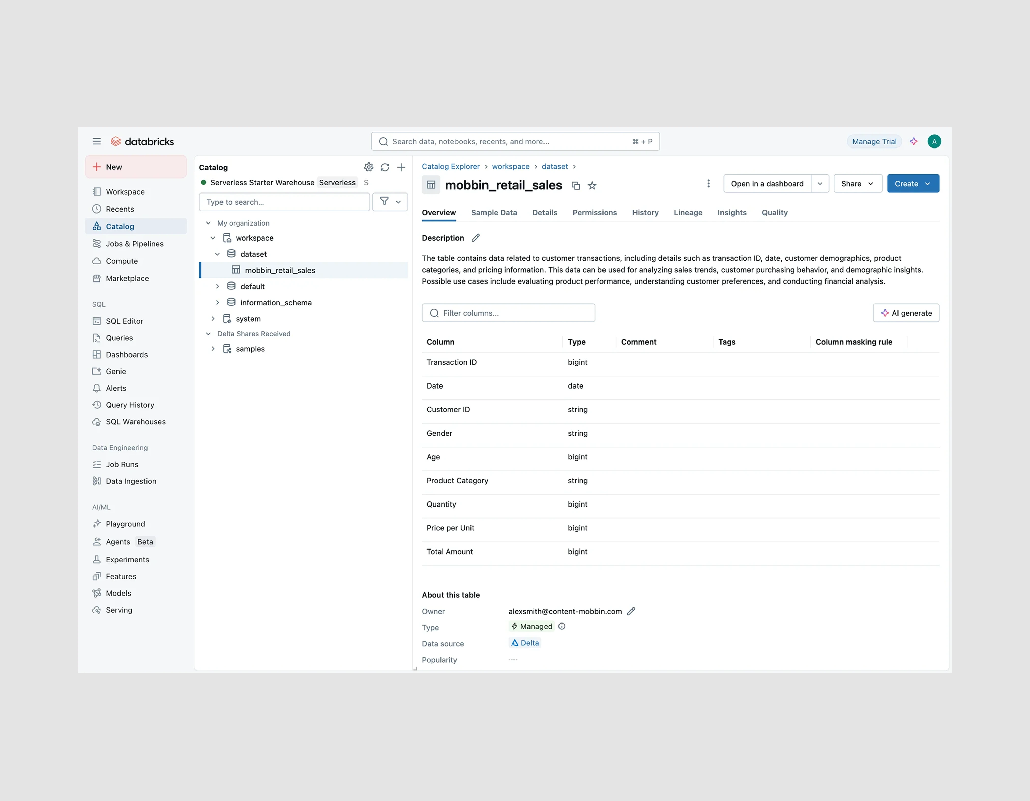1030x801 pixels.
Task: Open dropdown arrow beside Open in a dashboard
Action: pos(820,183)
